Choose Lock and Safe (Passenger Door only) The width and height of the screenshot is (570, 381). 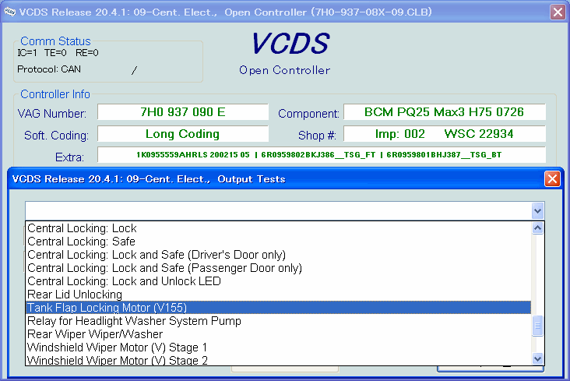tap(279, 268)
